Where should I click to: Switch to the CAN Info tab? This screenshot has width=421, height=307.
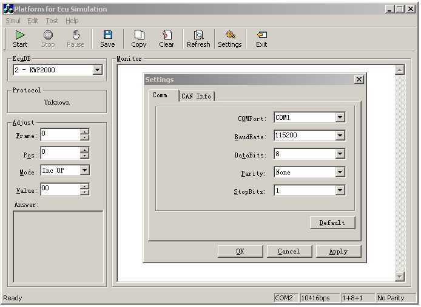point(196,96)
